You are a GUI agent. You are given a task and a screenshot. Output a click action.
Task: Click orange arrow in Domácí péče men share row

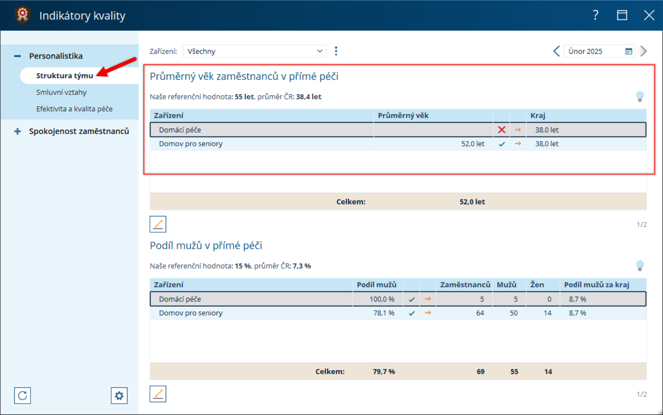428,299
